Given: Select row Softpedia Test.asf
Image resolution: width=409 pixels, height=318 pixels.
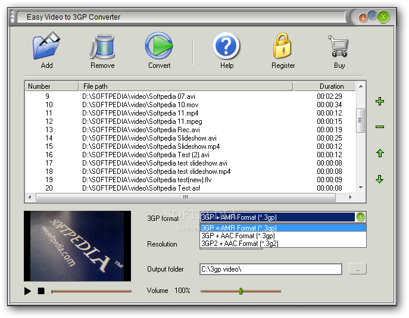Looking at the screenshot, I should (x=190, y=188).
